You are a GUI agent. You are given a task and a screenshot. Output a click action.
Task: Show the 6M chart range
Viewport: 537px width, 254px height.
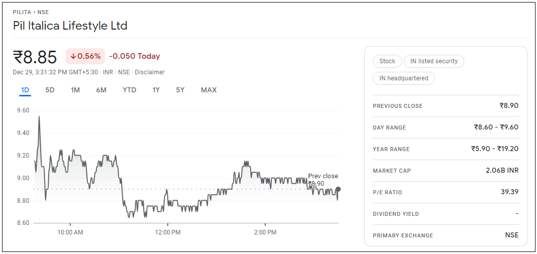tap(101, 90)
